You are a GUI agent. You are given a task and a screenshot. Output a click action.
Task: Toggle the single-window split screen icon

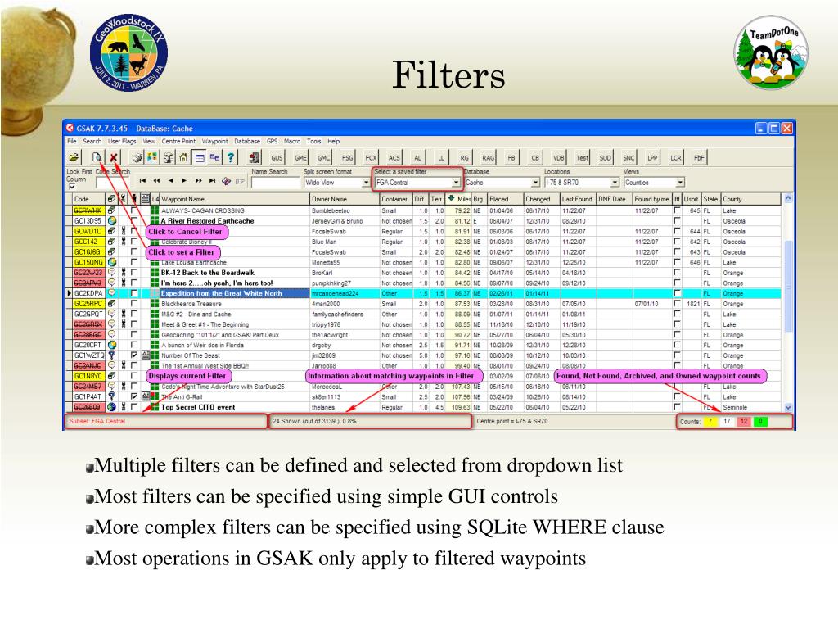(199, 157)
